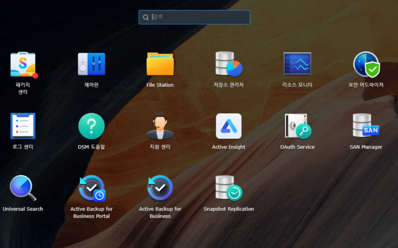Open 저장소 관리자 storage manager icon
Image resolution: width=398 pixels, height=248 pixels.
click(x=229, y=64)
